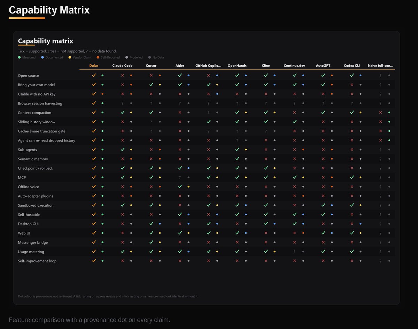Click the Self-Reported legend label

coord(110,58)
